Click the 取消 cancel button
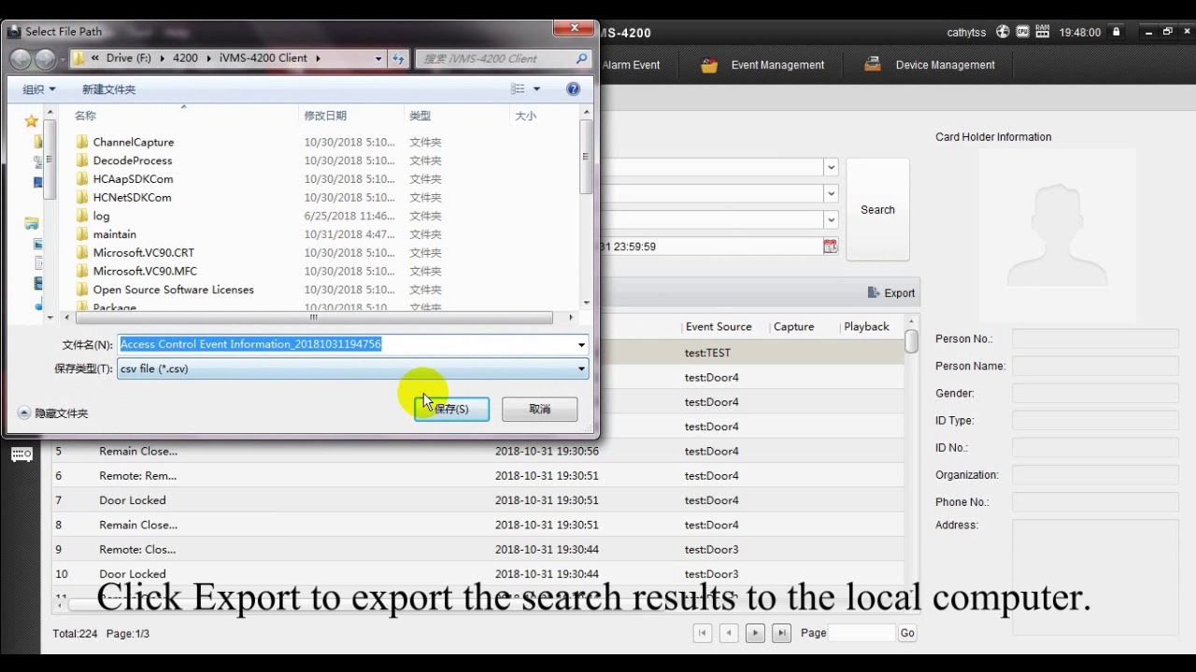Viewport: 1196px width, 672px height. pyautogui.click(x=539, y=409)
